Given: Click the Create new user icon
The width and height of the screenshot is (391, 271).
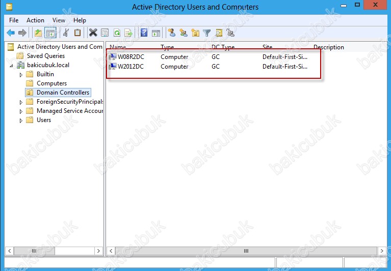Looking at the screenshot, I should pyautogui.click(x=171, y=33).
